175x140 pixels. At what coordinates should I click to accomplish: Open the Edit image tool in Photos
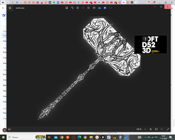click(x=66, y=8)
